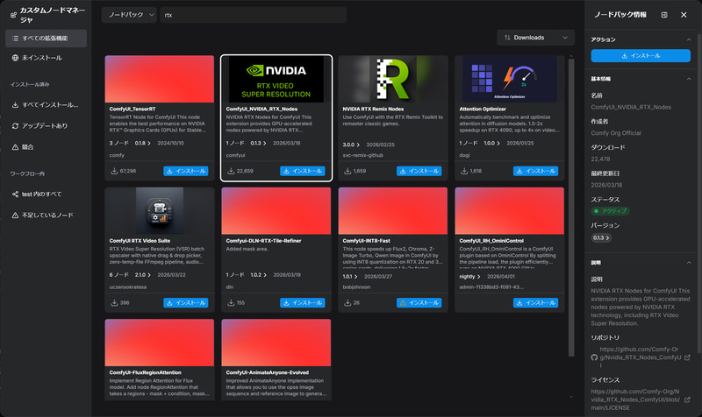Open the Downloads sort dropdown
The height and width of the screenshot is (417, 702).
coord(535,38)
